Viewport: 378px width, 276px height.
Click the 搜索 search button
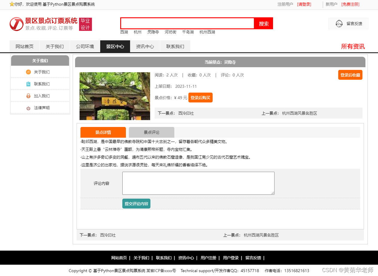click(x=263, y=23)
